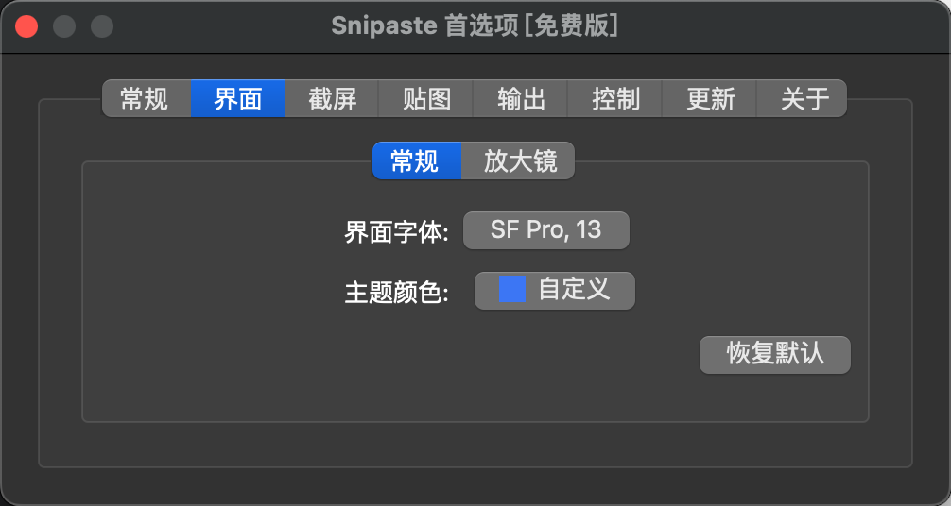Go to the 输出 tab
This screenshot has height=506, width=951.
(521, 98)
